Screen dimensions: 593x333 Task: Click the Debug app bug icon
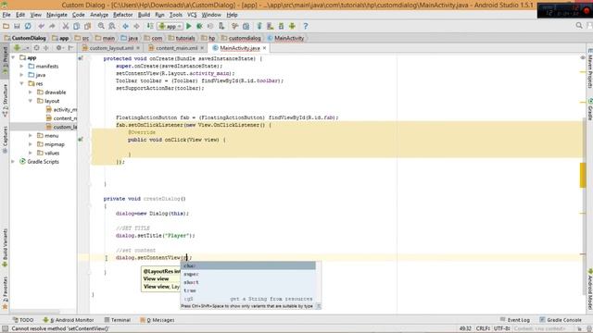click(x=199, y=26)
